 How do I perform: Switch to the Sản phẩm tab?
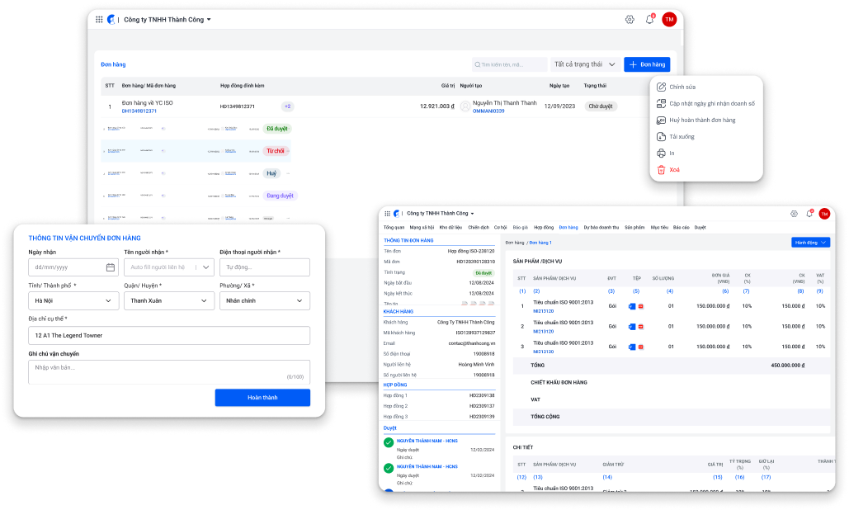pos(634,228)
